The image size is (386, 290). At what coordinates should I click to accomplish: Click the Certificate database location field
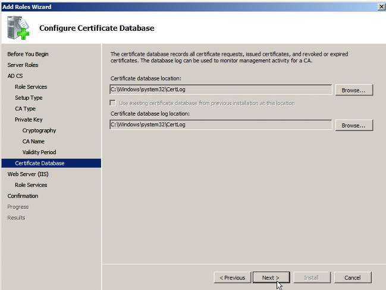tap(221, 90)
